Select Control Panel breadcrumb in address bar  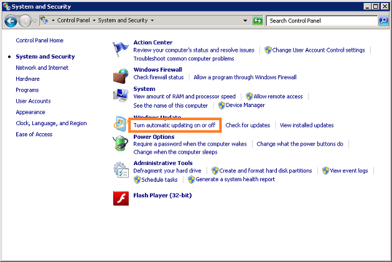tap(73, 21)
